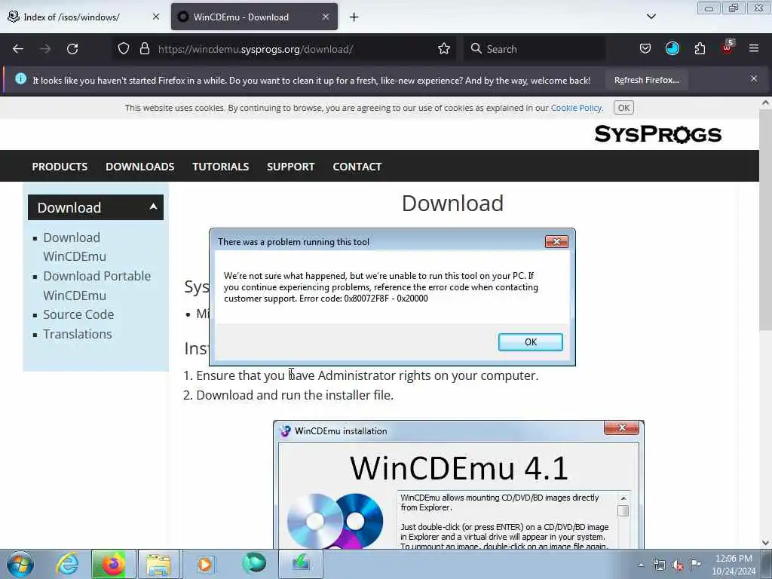Close the error dialog with red X

(556, 242)
